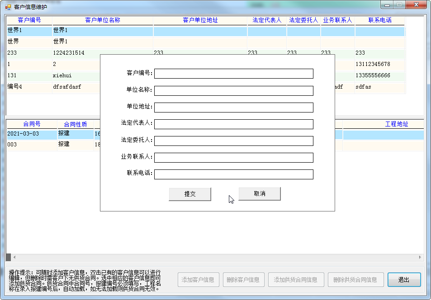Click the 客户单位名称 column header
Viewport: 431px width, 300px height.
[x=103, y=20]
